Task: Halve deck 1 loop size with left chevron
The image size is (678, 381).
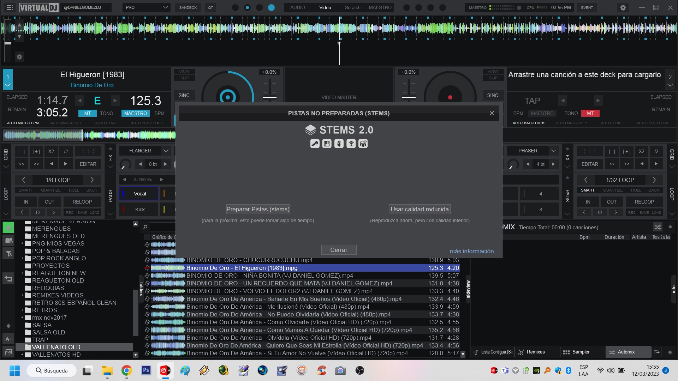Action: pyautogui.click(x=23, y=180)
